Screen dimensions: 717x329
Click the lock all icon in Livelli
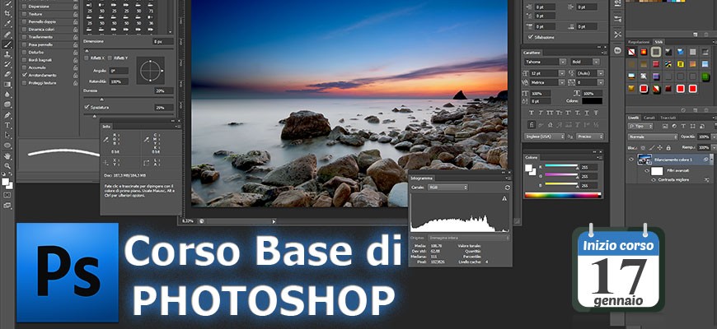point(668,148)
